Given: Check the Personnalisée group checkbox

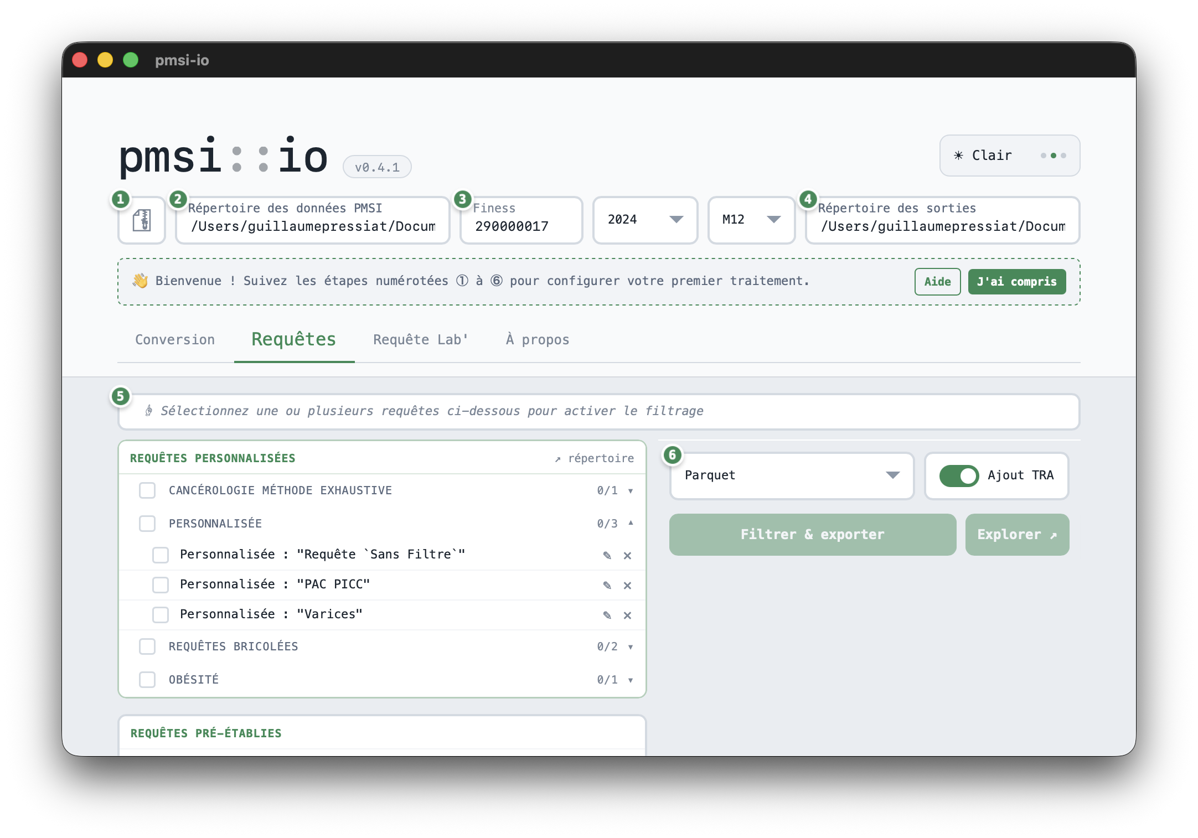Looking at the screenshot, I should tap(147, 524).
